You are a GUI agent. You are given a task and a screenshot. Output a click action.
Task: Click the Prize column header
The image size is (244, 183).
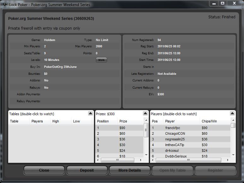(131, 121)
